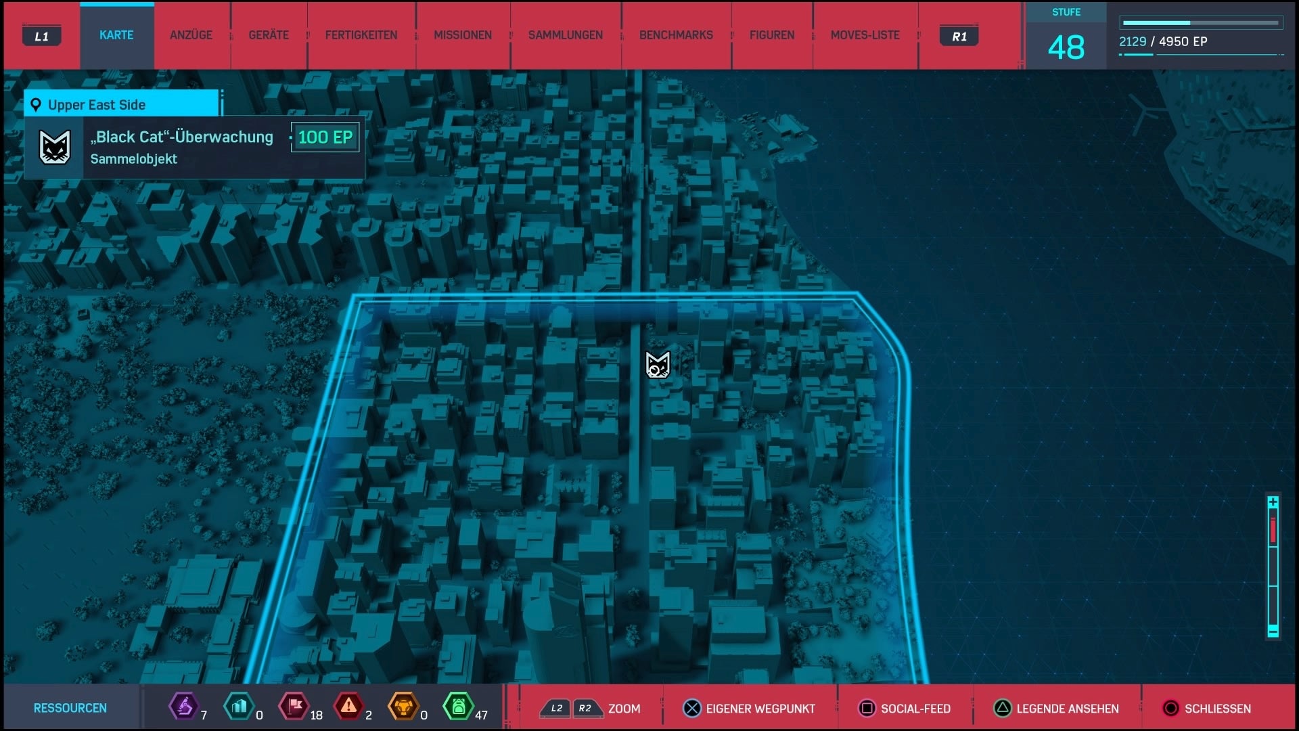This screenshot has height=731, width=1299.
Task: Open the ANZÜGE tab
Action: (x=191, y=35)
